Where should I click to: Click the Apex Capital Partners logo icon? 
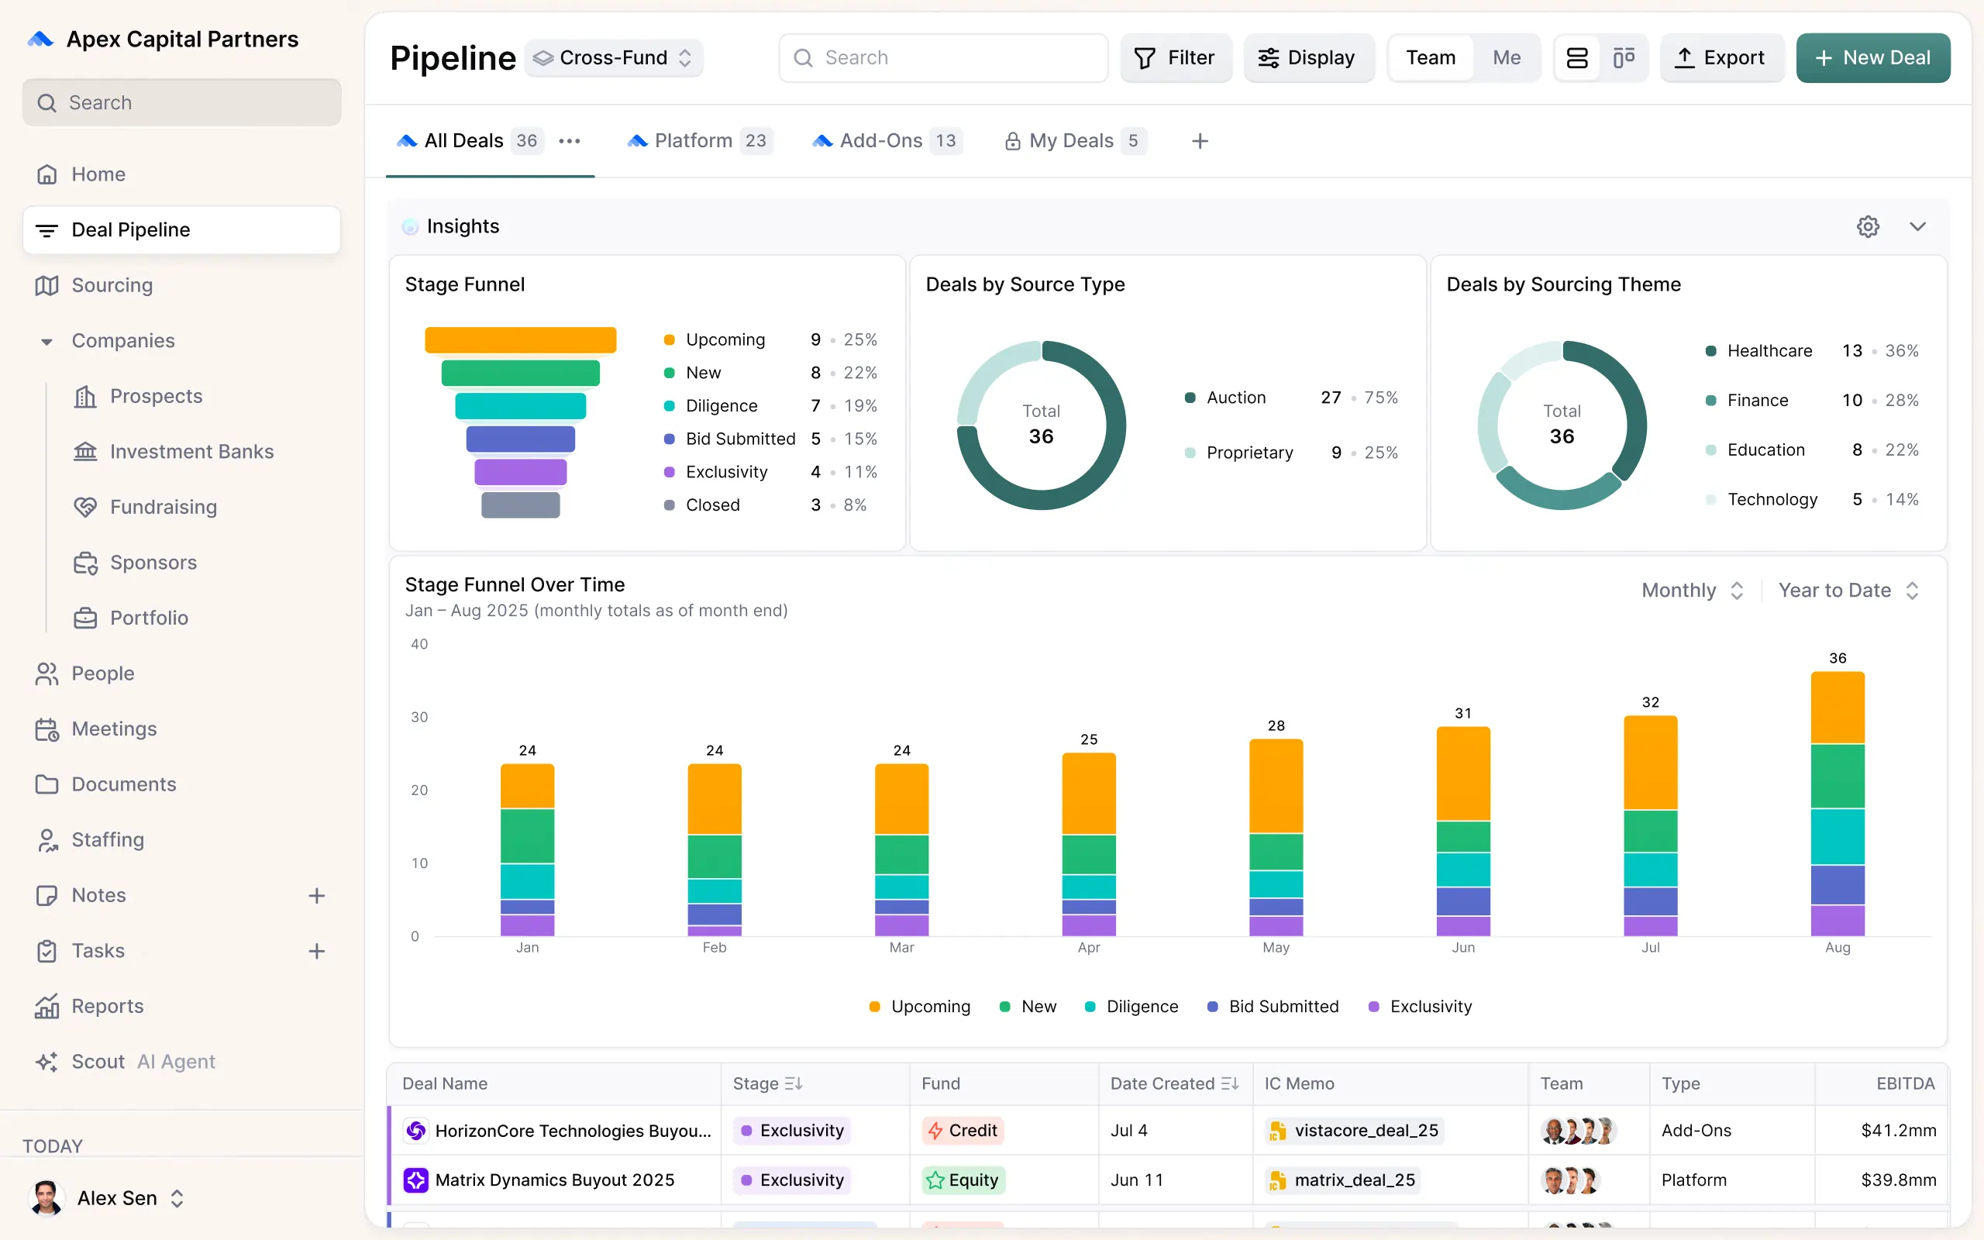coord(40,39)
